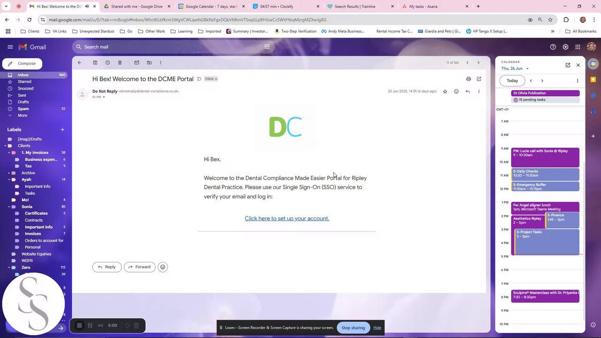Switch to Asana My tasks tab
This screenshot has width=601, height=338.
[x=436, y=7]
